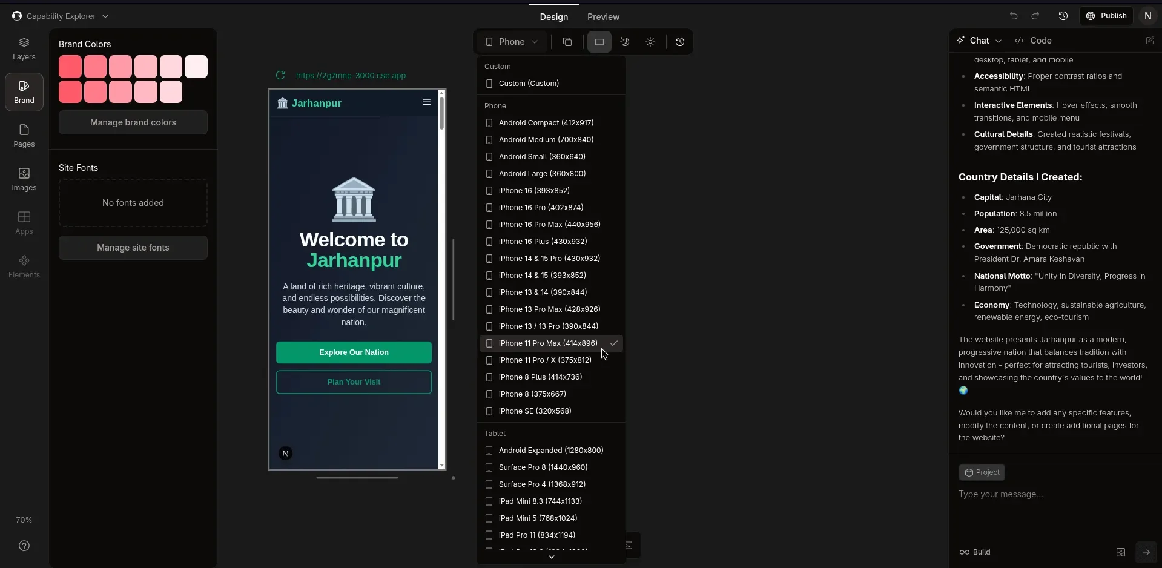Image resolution: width=1162 pixels, height=568 pixels.
Task: Click the Manage brand colors button
Action: 133,122
